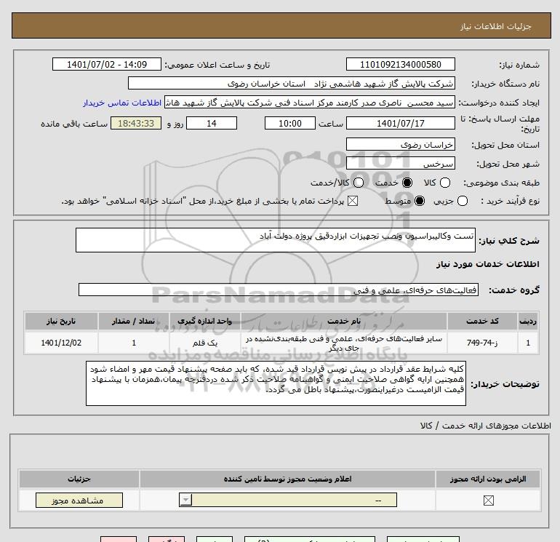The width and height of the screenshot is (560, 542).
Task: Select the خدمت radio button
Action: (407, 183)
